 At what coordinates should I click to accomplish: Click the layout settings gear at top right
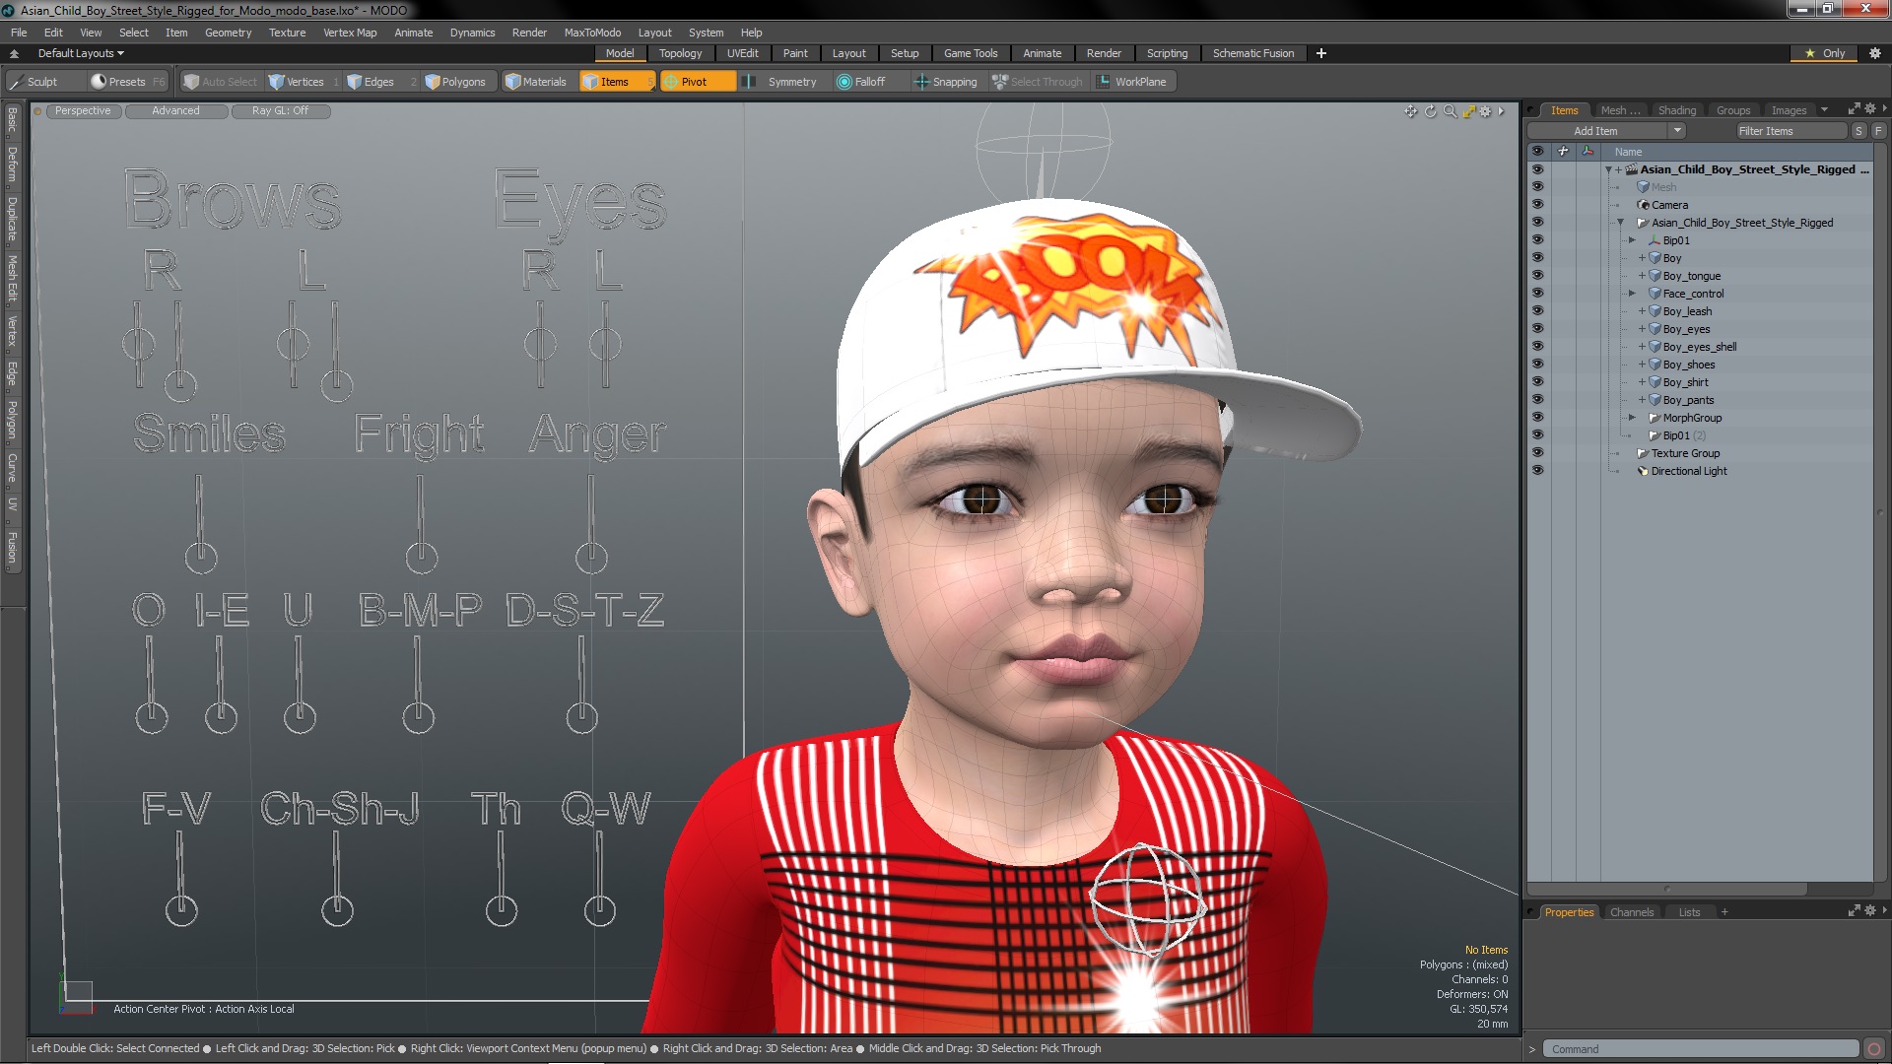tap(1875, 53)
